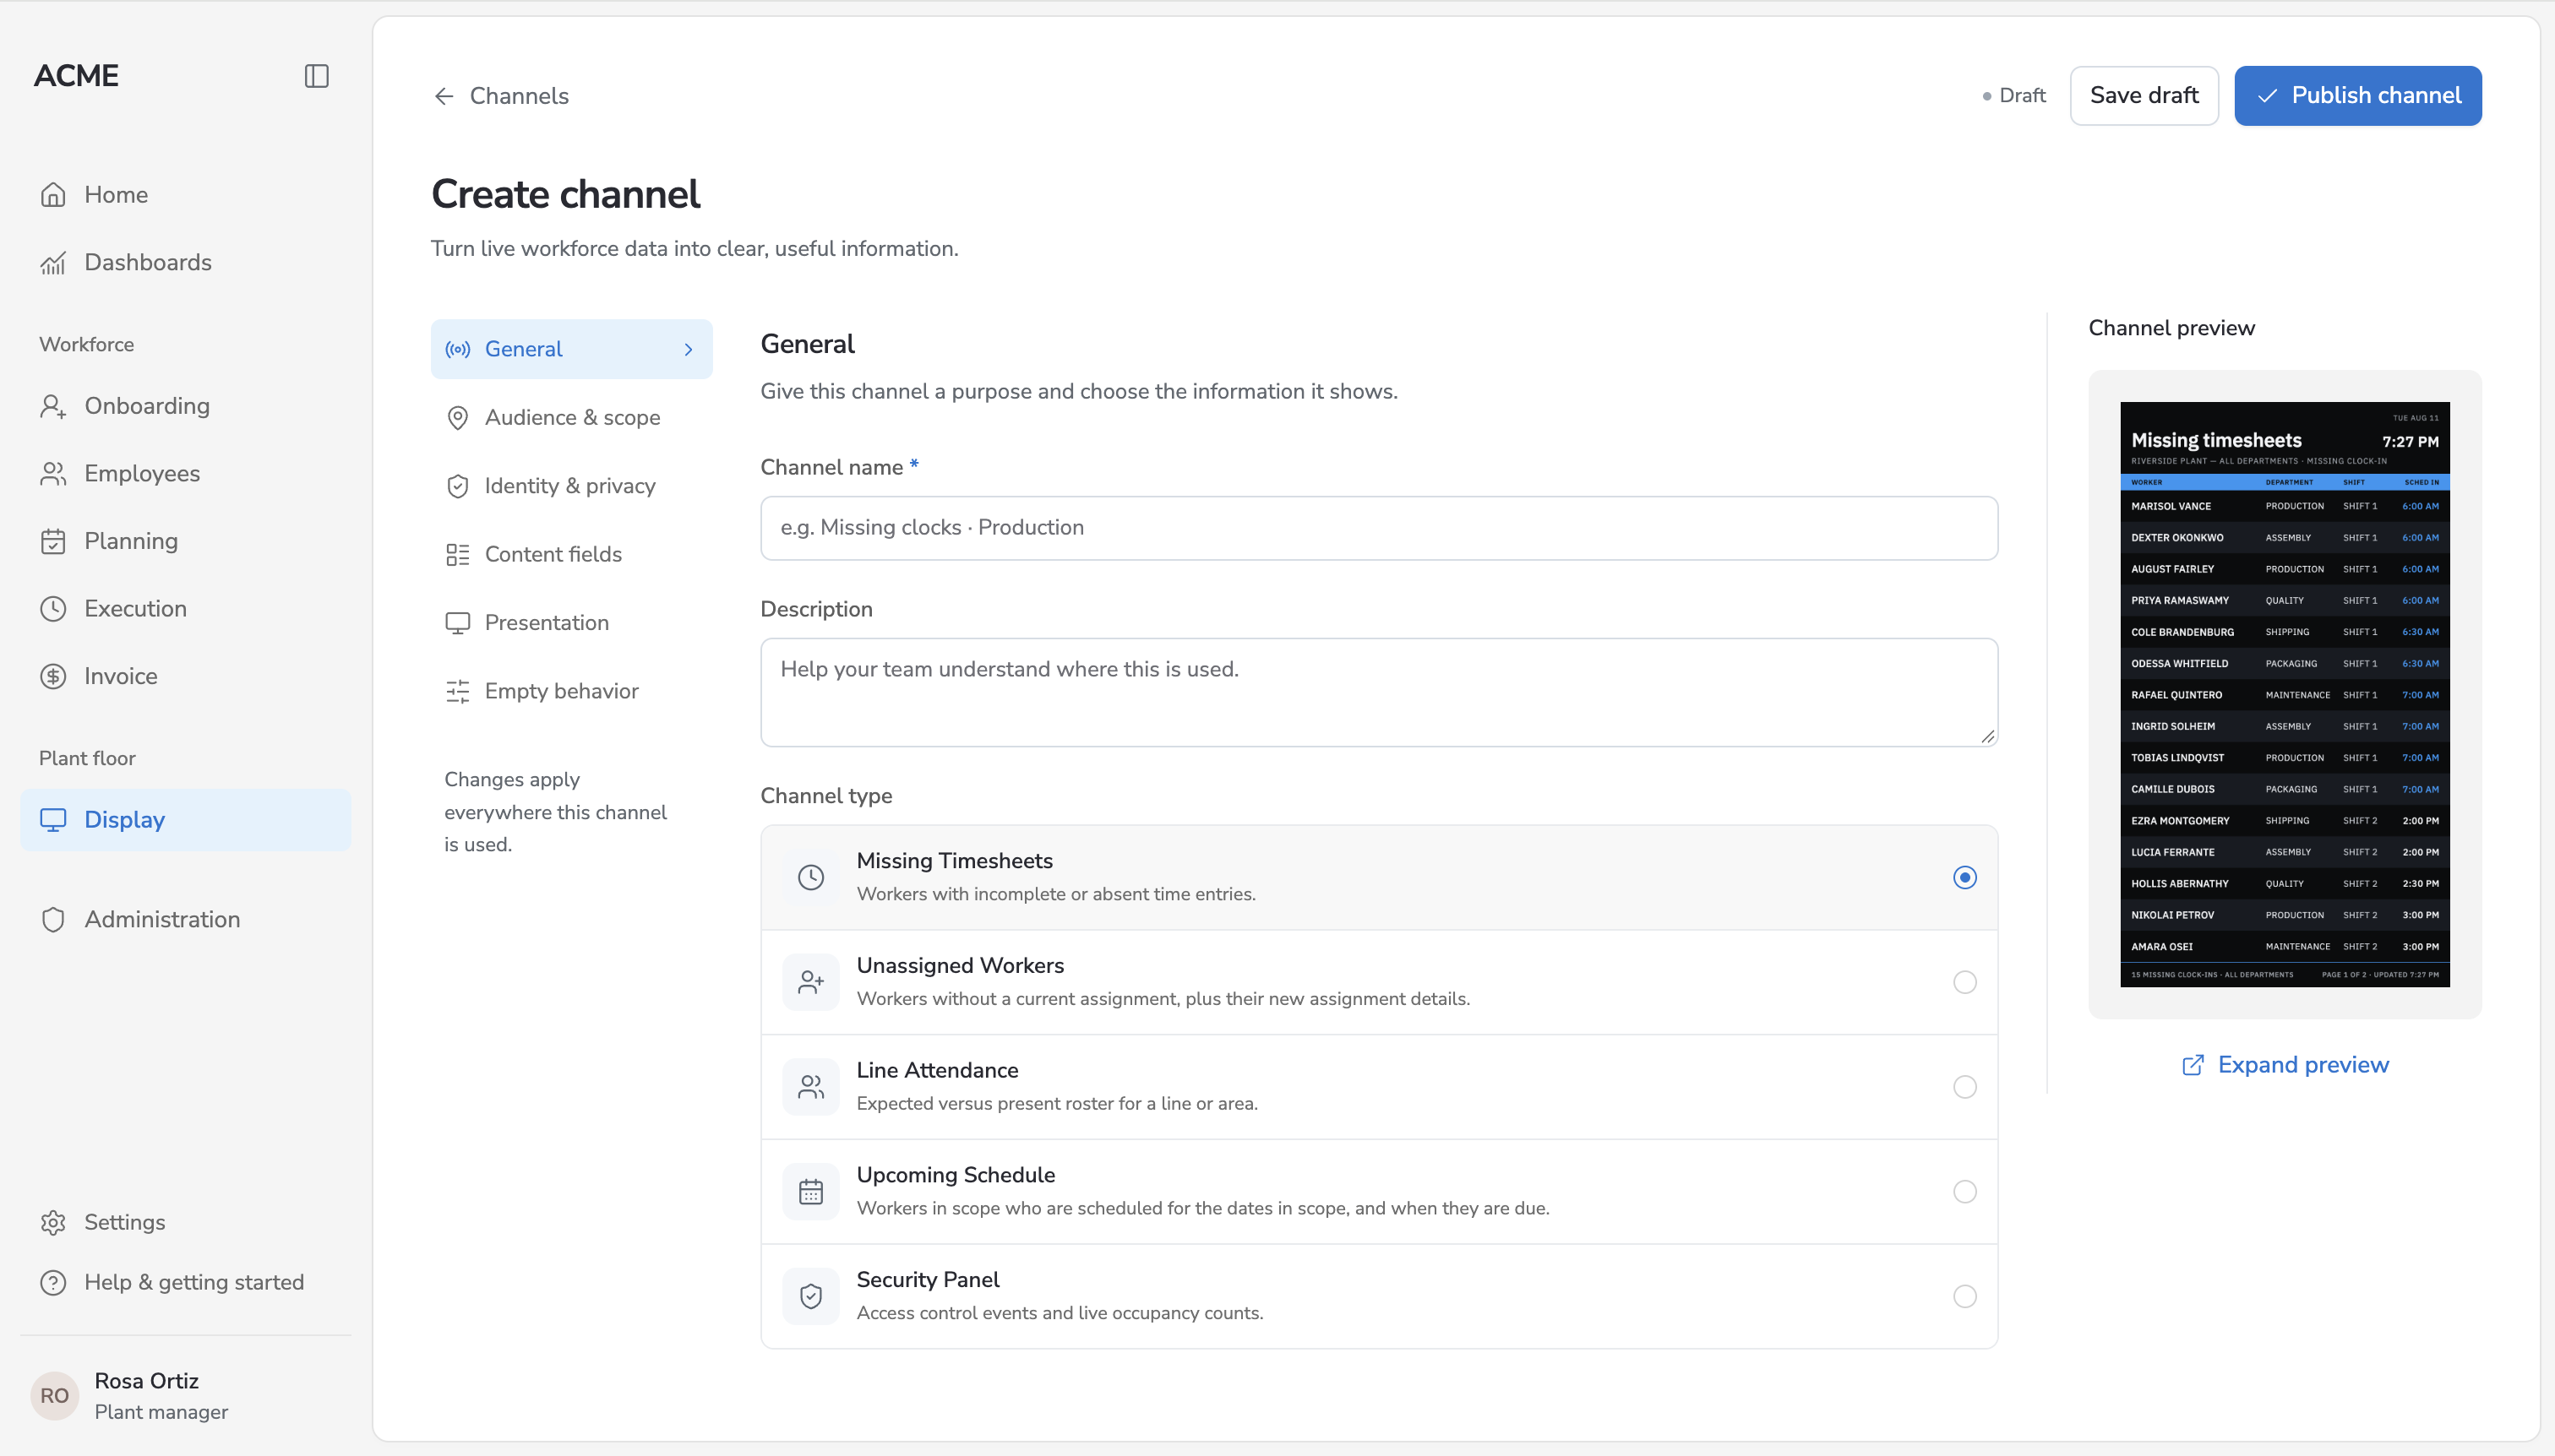Click the Expand preview external-link icon
Image resolution: width=2555 pixels, height=1456 pixels.
(x=2193, y=1065)
